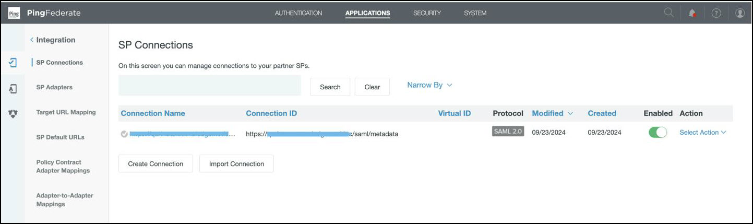Click the Ping logo icon
The image size is (753, 224).
[x=14, y=13]
